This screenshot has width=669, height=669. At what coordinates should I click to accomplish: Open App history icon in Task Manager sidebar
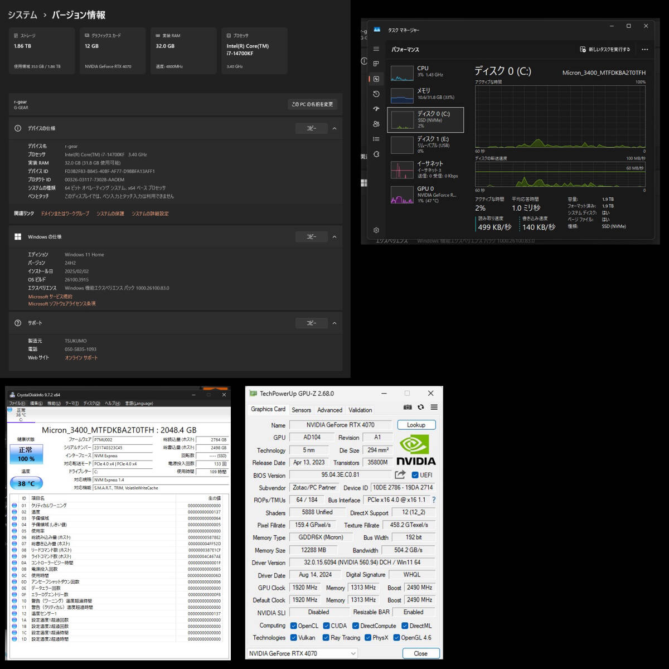(x=376, y=94)
